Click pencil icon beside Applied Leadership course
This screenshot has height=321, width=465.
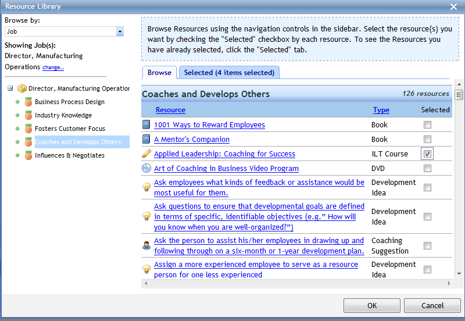[146, 154]
